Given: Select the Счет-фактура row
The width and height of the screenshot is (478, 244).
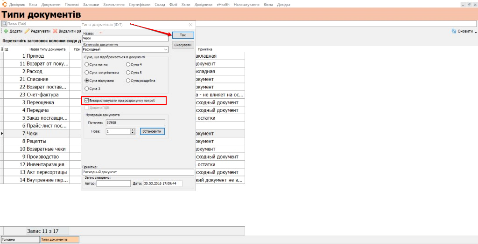Looking at the screenshot, I should [122, 95].
